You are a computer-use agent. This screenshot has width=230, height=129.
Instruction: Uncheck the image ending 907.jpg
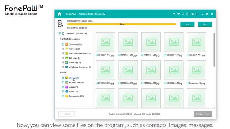point(97,83)
